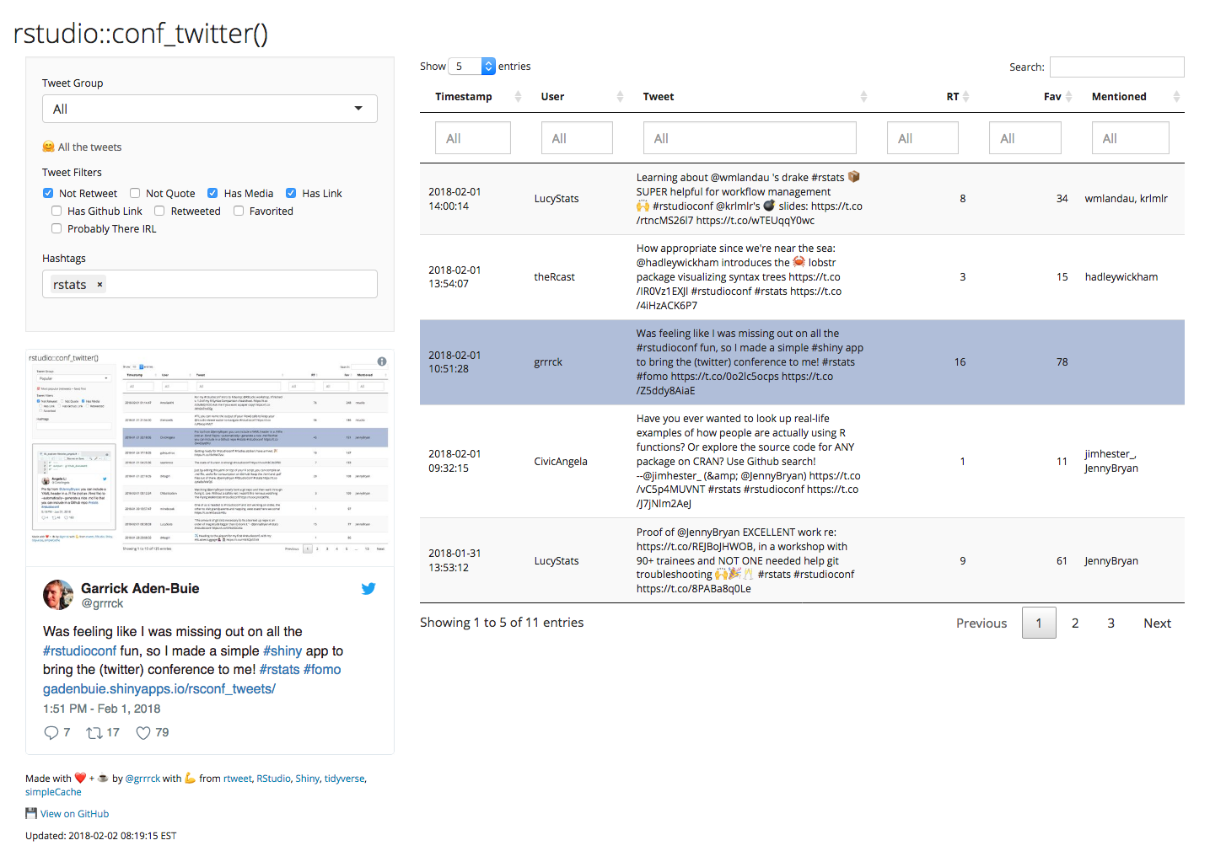This screenshot has width=1210, height=851.
Task: Sort table by the User column arrows
Action: pos(620,97)
